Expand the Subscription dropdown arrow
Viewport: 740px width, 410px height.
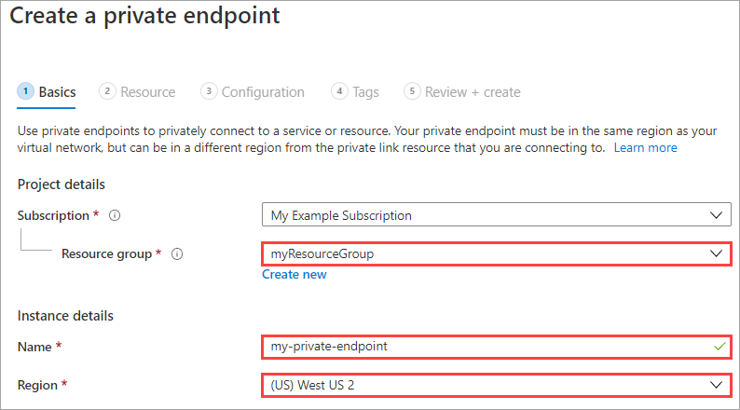(x=716, y=215)
